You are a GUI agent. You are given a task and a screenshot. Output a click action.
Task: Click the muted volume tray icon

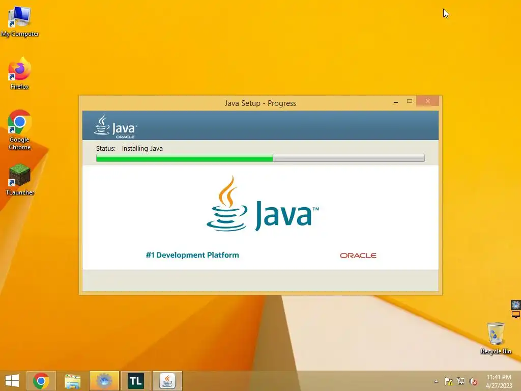point(473,381)
